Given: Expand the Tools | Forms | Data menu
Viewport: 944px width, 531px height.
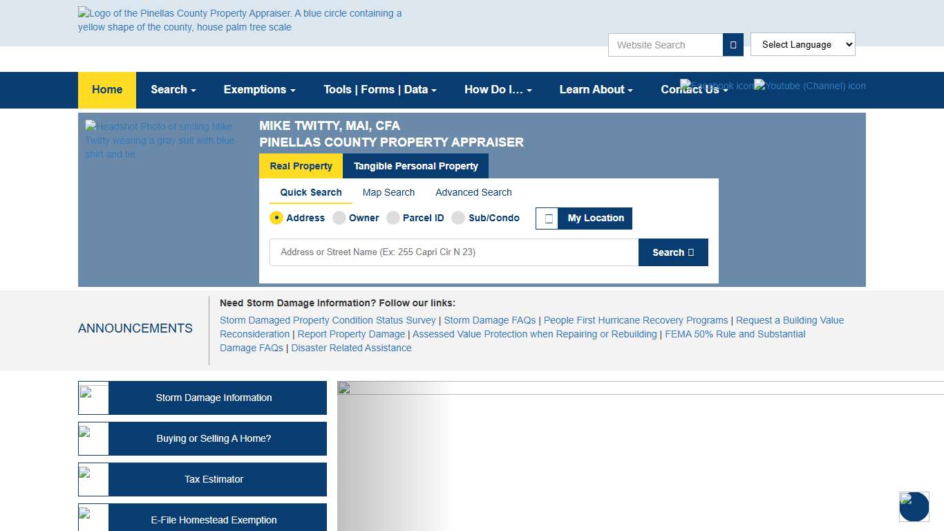Looking at the screenshot, I should (x=379, y=90).
